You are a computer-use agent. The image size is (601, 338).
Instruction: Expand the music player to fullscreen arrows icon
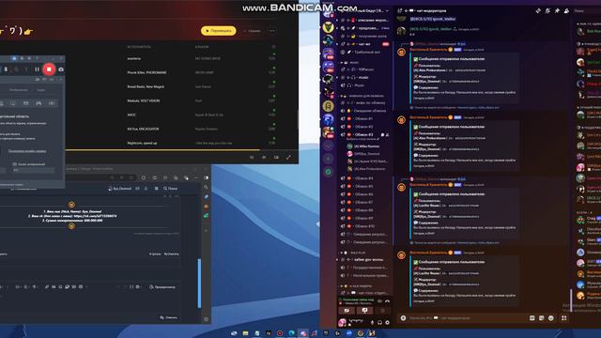pyautogui.click(x=288, y=157)
